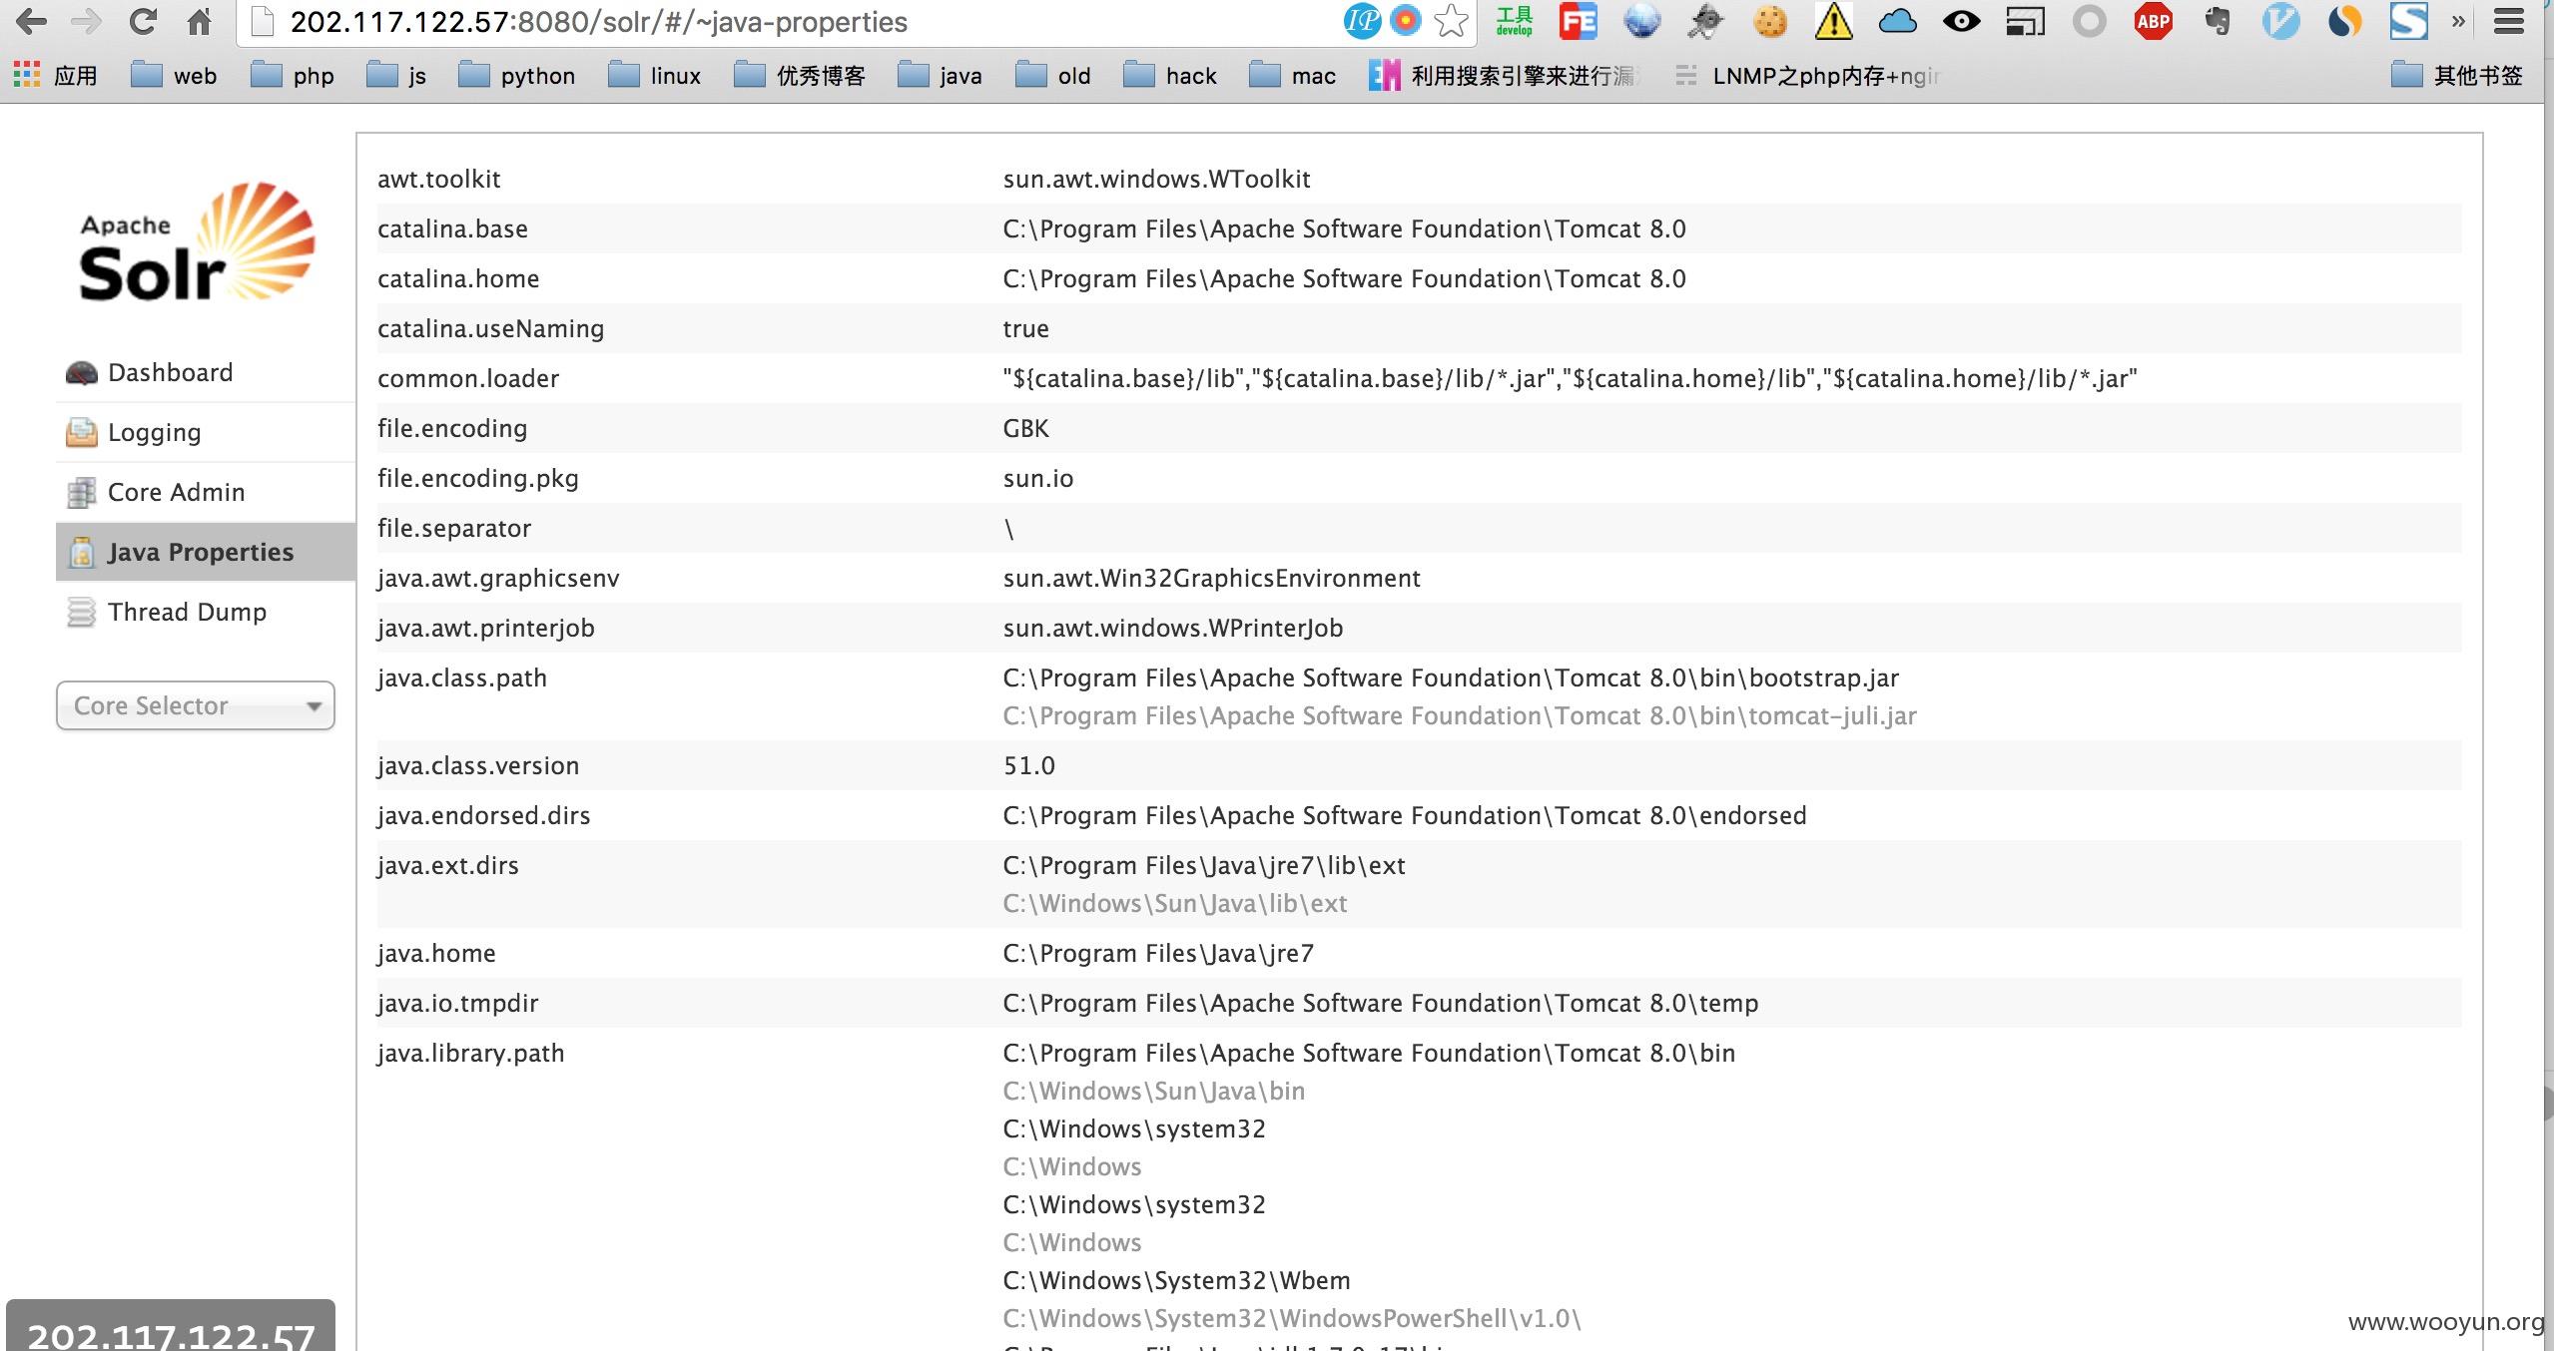The height and width of the screenshot is (1351, 2554).
Task: Select the catalina.base path value
Action: click(x=1344, y=228)
